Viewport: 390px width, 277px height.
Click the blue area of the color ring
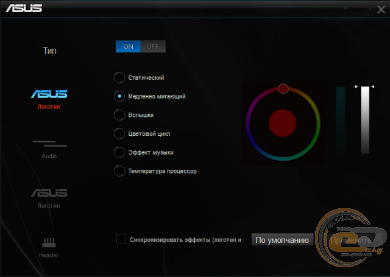(252, 141)
